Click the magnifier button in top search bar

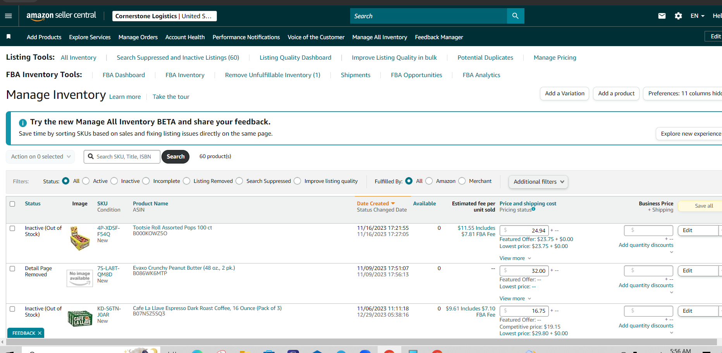tap(516, 16)
